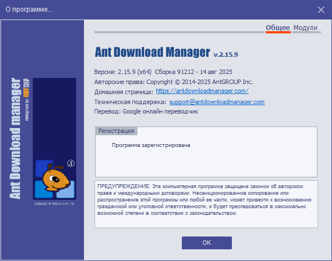
Task: Click the О программе... title text
Action: (x=29, y=9)
